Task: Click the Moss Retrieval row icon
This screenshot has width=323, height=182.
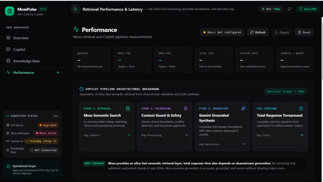Action: [8, 133]
